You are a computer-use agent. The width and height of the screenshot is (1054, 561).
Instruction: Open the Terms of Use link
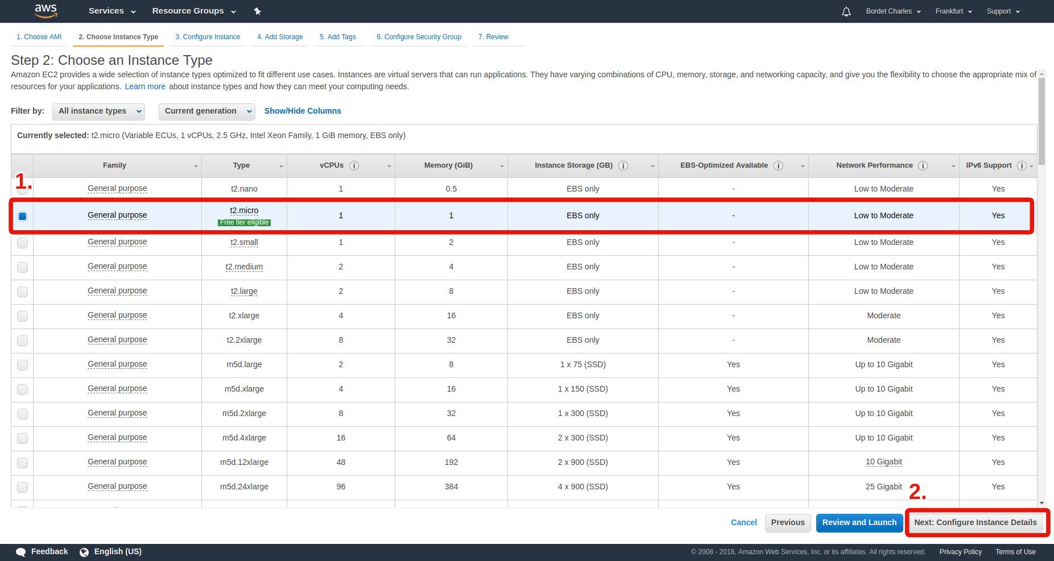point(1015,552)
